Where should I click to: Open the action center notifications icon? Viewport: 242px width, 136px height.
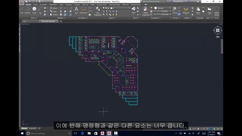pyautogui.click(x=219, y=133)
